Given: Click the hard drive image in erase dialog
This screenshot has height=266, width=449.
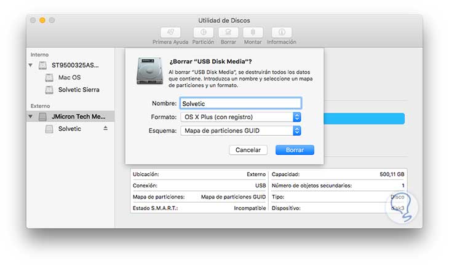Looking at the screenshot, I should coord(149,71).
